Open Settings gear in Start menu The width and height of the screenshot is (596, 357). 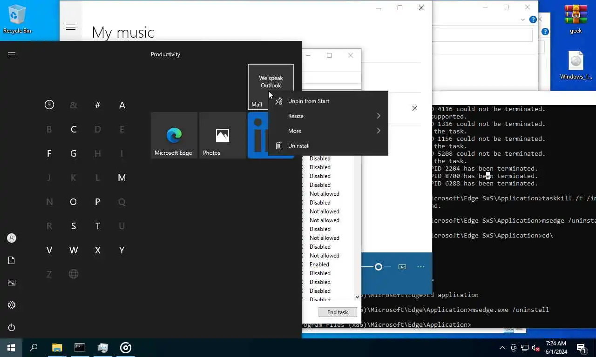(12, 305)
